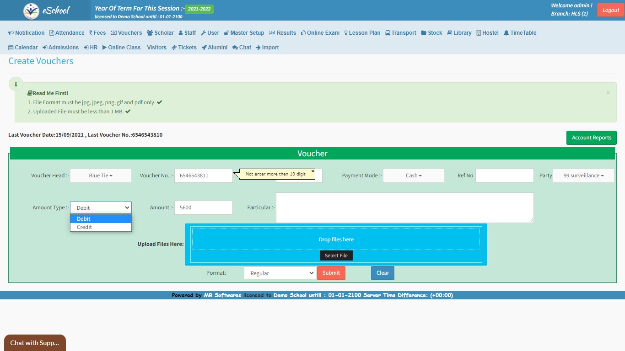Select Credit from the Amount Type list

[x=85, y=227]
